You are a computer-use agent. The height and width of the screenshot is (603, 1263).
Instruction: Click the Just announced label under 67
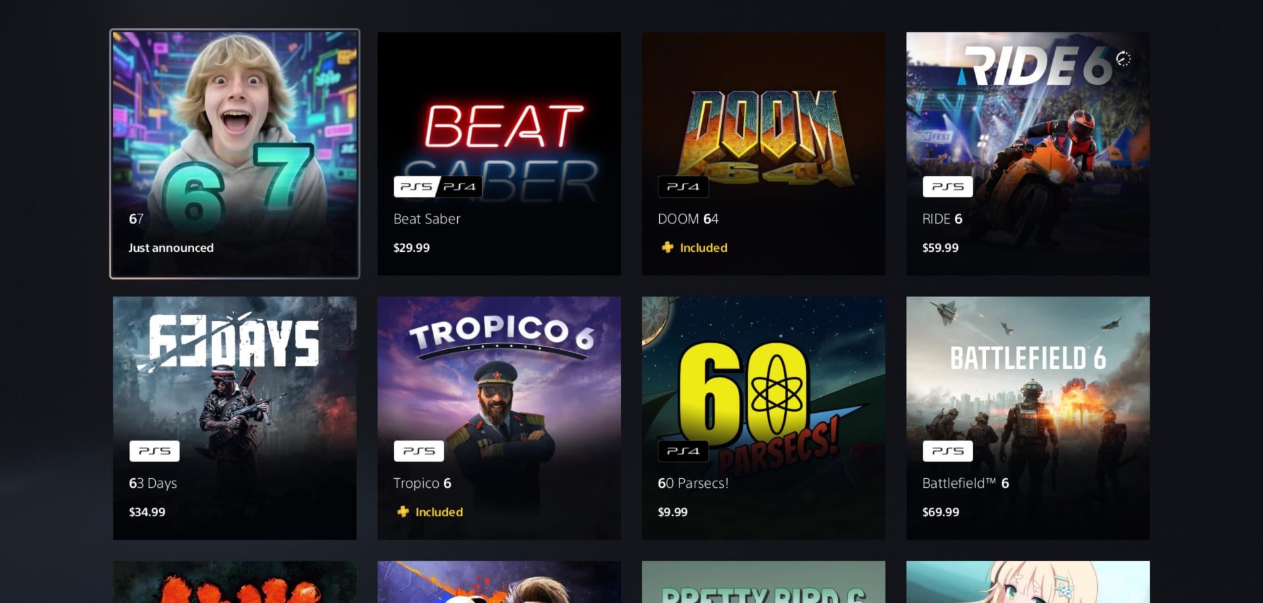point(171,248)
